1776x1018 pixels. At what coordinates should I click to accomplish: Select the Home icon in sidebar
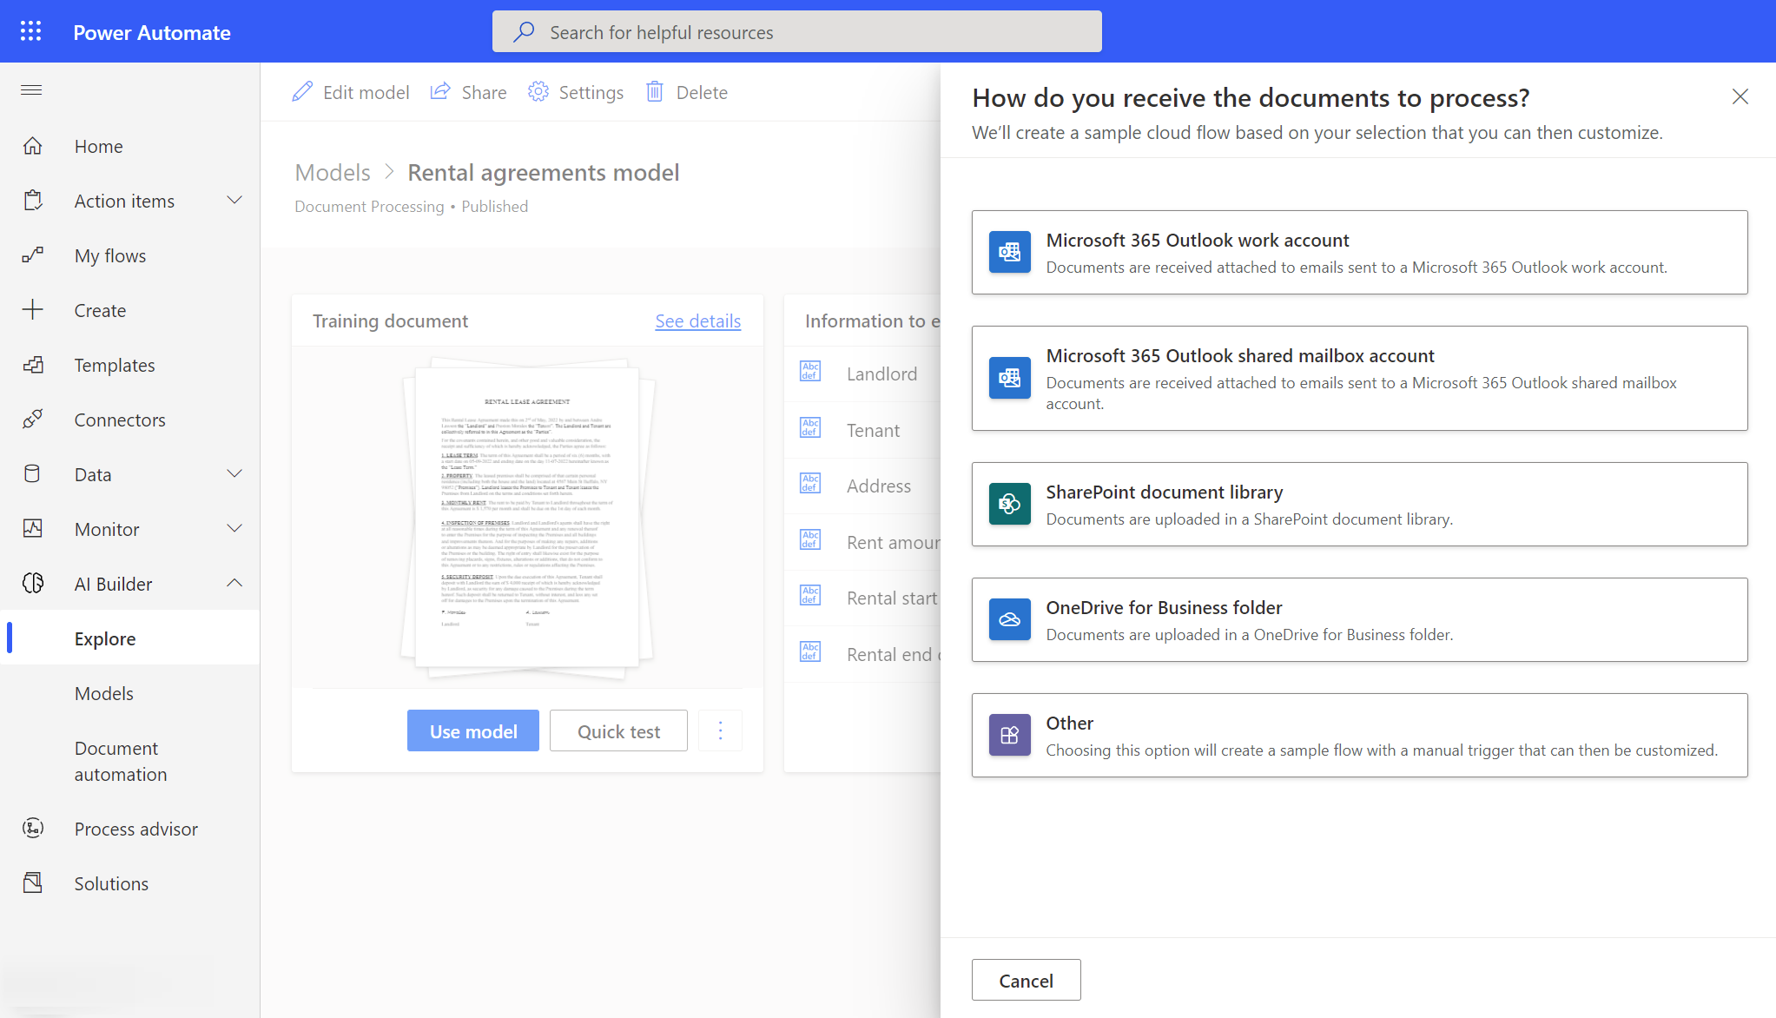[x=33, y=146]
